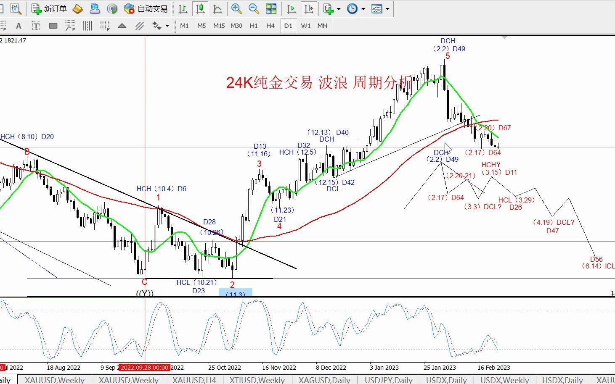
Task: Click the New Order (新订单) button
Action: tap(49, 8)
